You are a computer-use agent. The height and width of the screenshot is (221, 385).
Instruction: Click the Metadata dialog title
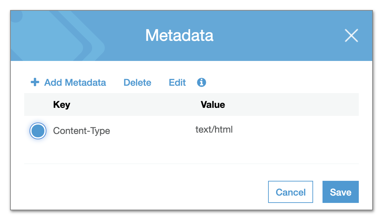click(x=179, y=35)
